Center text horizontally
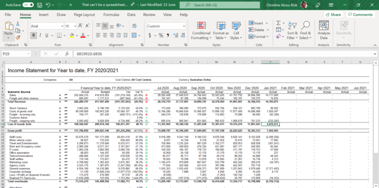The width and height of the screenshot is (379, 188). point(105,35)
